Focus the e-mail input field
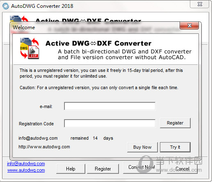This screenshot has height=182, width=212. (x=109, y=106)
